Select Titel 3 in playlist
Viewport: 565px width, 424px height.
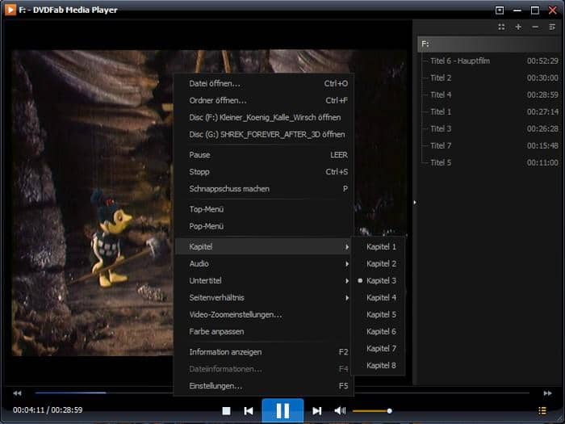pyautogui.click(x=490, y=128)
